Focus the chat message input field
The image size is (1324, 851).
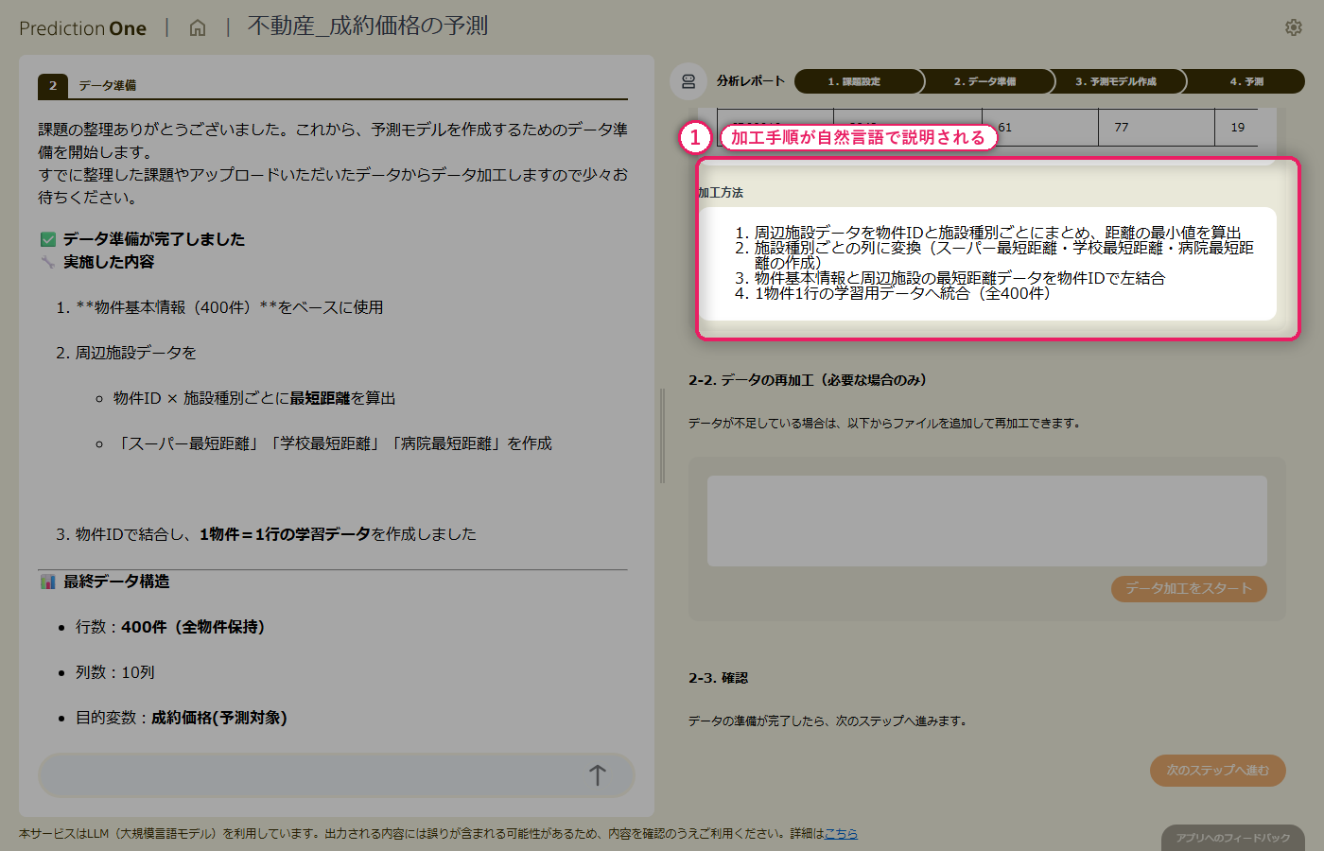336,775
